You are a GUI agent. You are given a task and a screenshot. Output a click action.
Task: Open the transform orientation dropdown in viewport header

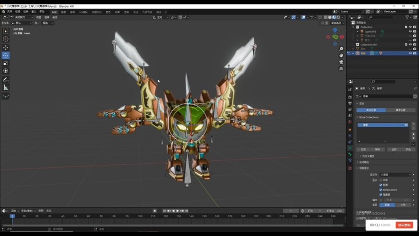[161, 17]
